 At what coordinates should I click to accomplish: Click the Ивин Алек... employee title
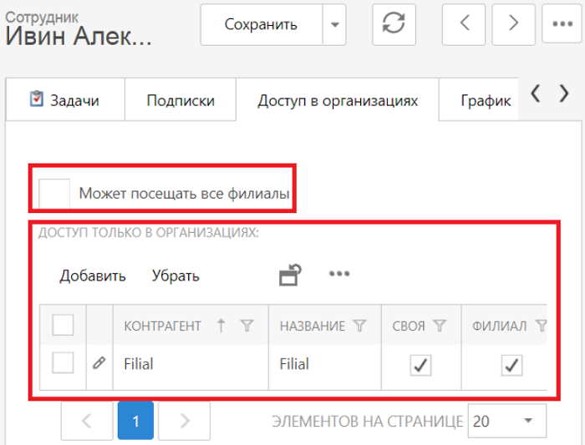point(79,36)
